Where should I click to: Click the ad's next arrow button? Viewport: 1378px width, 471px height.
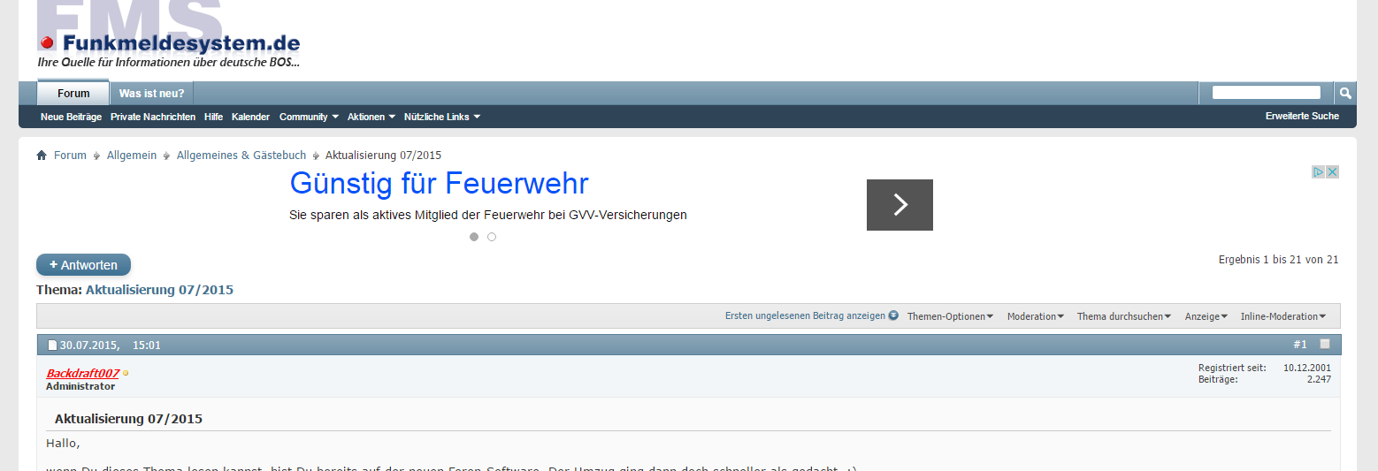tap(900, 205)
